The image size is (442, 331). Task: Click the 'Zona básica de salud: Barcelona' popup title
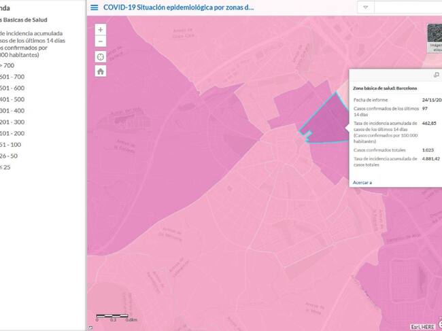click(x=386, y=88)
